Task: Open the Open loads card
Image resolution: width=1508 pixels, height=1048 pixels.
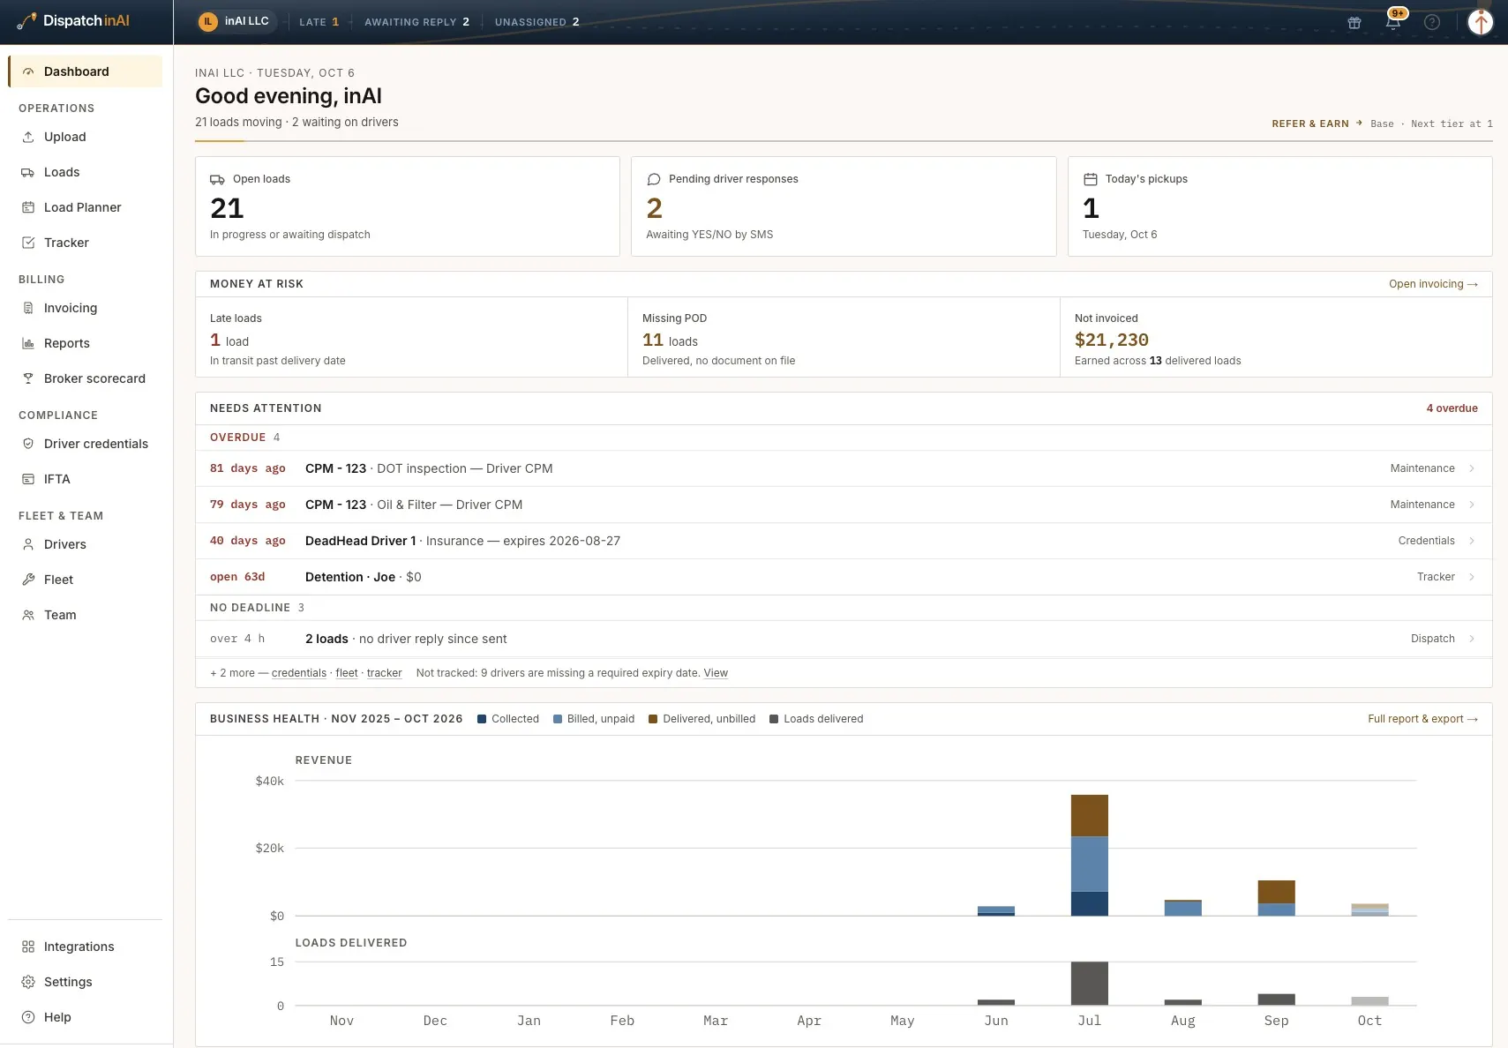Action: tap(408, 206)
